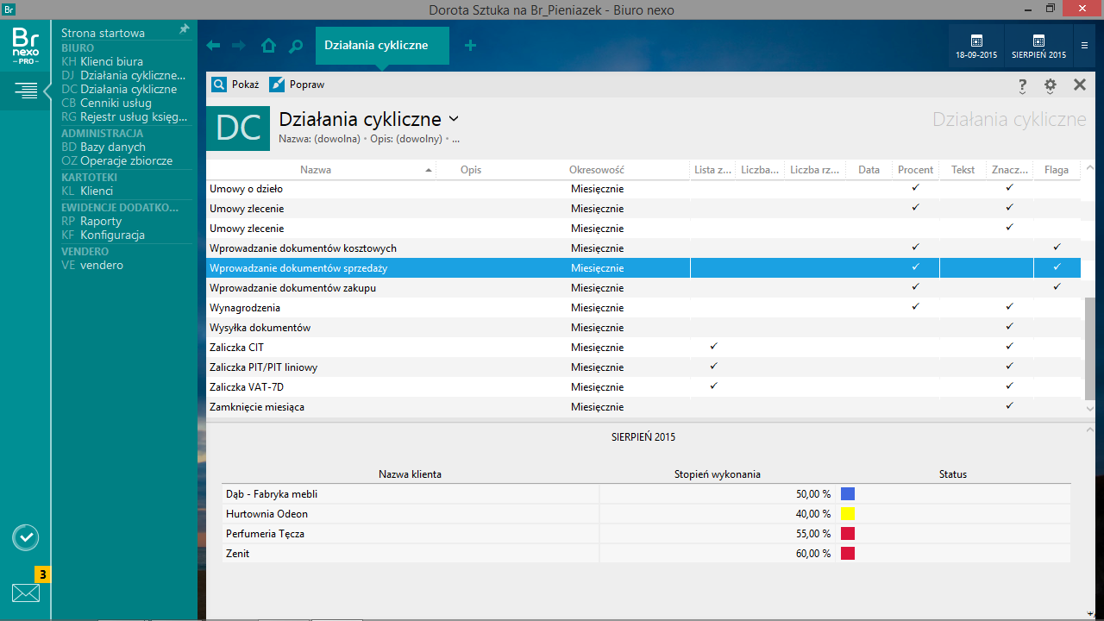Open the settings gear icon
Screen dimensions: 1104x621
(1050, 85)
